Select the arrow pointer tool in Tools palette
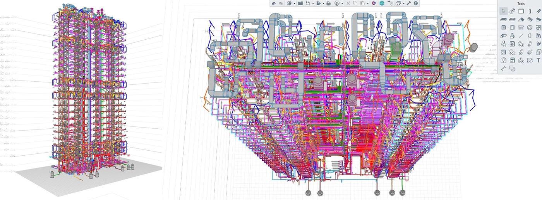Screen dimensions: 542x200 pyautogui.click(x=503, y=11)
